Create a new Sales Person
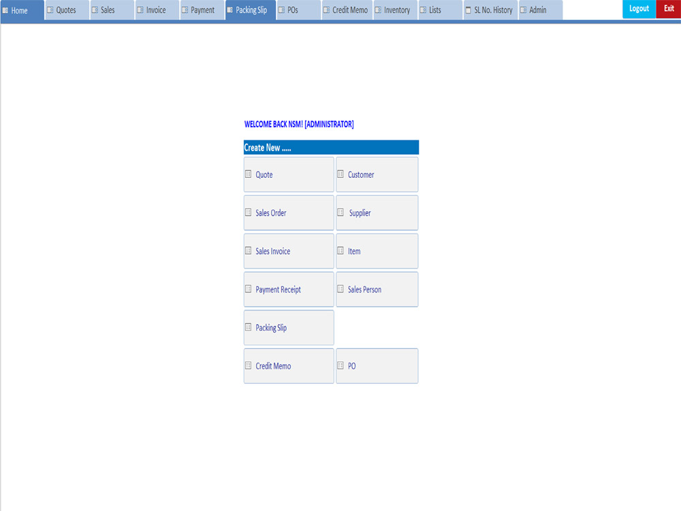The width and height of the screenshot is (681, 511). 377,289
